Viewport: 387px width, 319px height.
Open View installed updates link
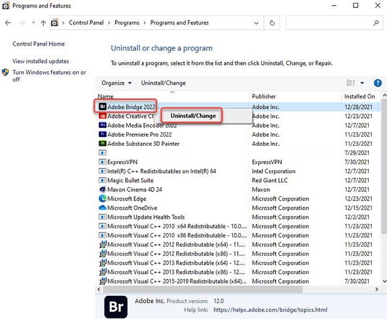coord(41,61)
